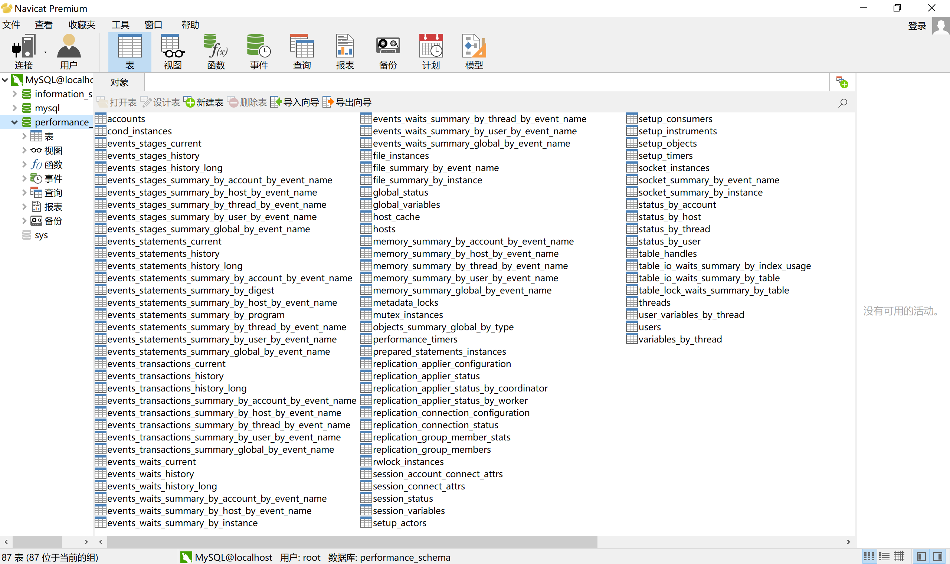Open the 模型 (Model) toolbar icon
This screenshot has width=950, height=564.
pos(474,51)
